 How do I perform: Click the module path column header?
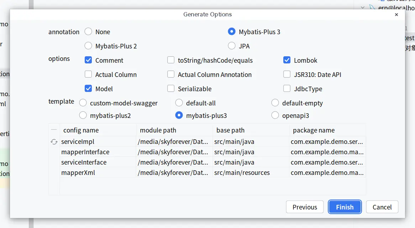tap(175, 130)
